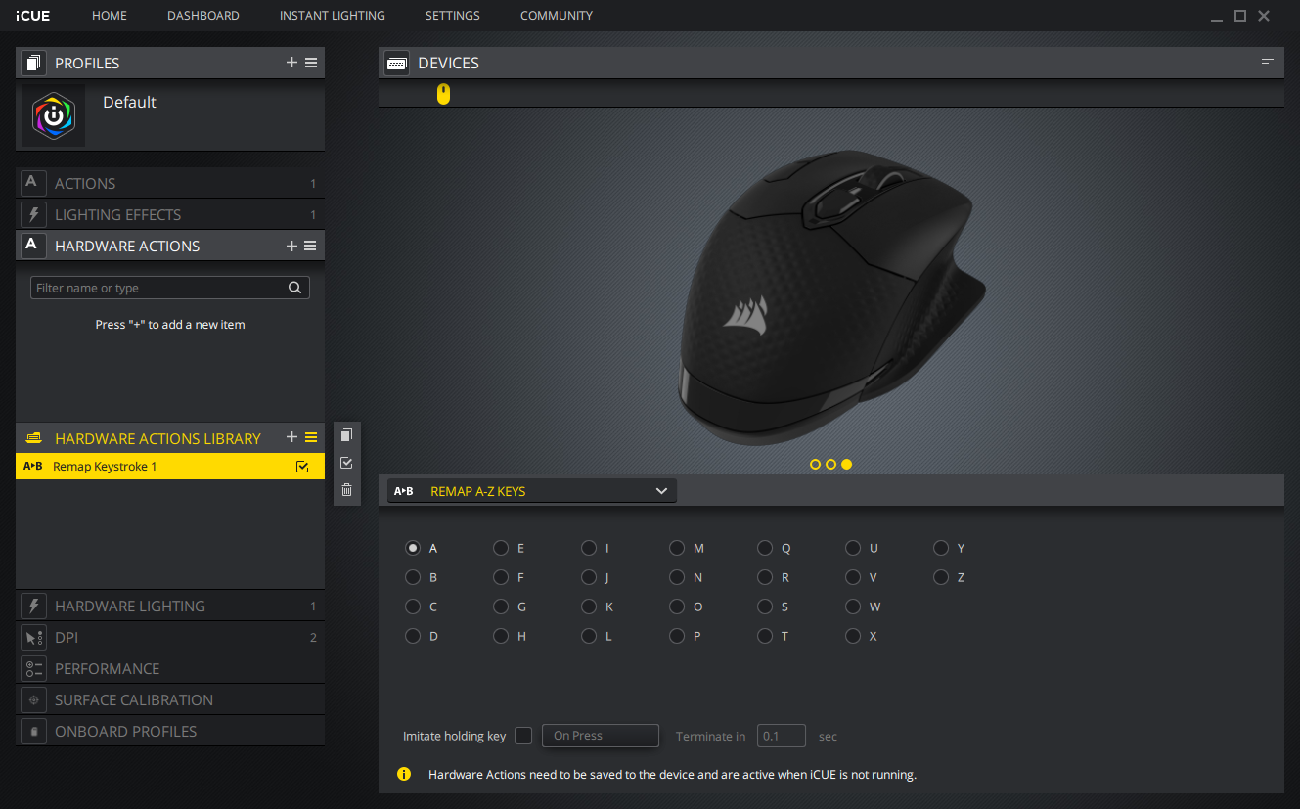Enable the Imitate holding key checkbox
1300x809 pixels.
pyautogui.click(x=523, y=736)
